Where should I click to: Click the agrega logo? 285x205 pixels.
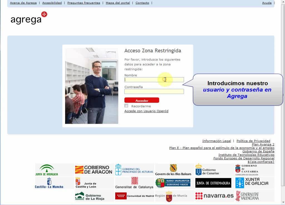tap(29, 18)
